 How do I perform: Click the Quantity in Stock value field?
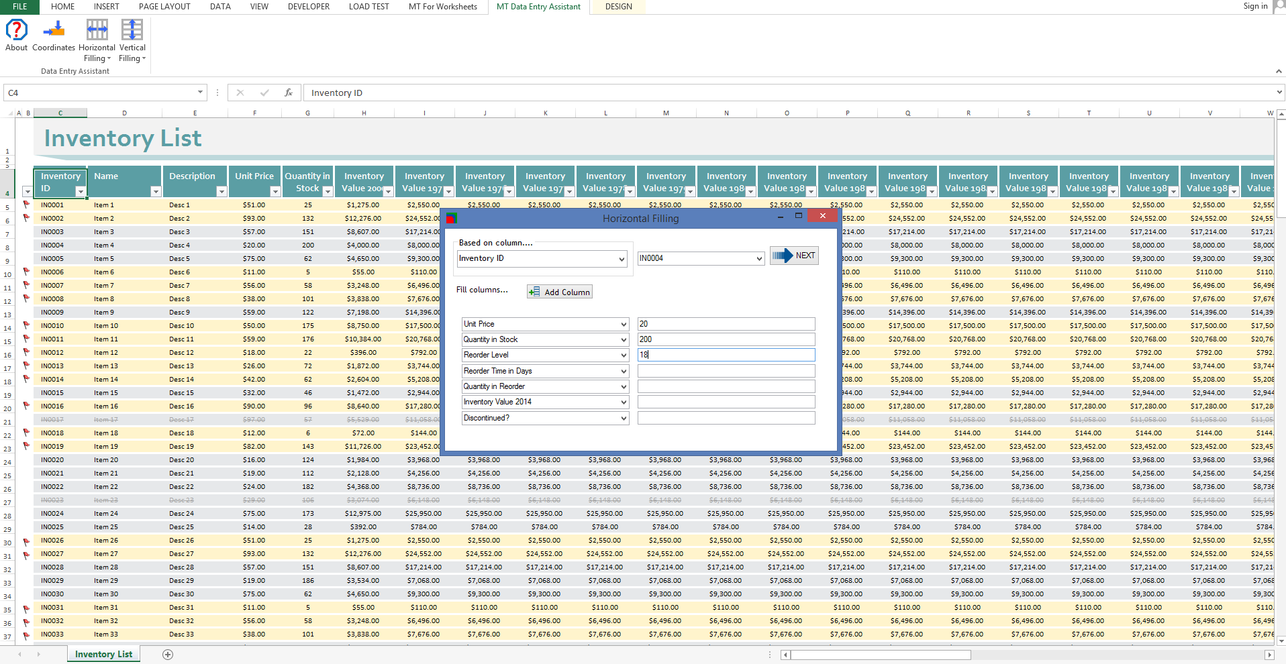(x=726, y=339)
